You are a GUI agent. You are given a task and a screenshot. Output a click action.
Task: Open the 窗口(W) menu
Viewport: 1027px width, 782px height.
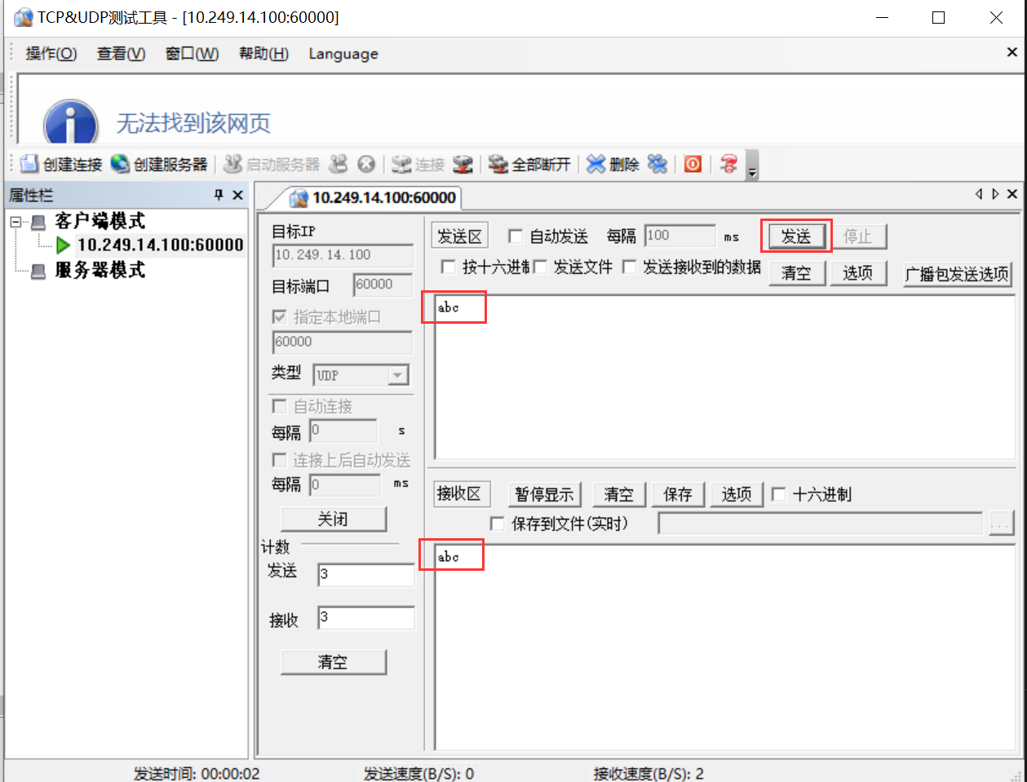click(192, 54)
